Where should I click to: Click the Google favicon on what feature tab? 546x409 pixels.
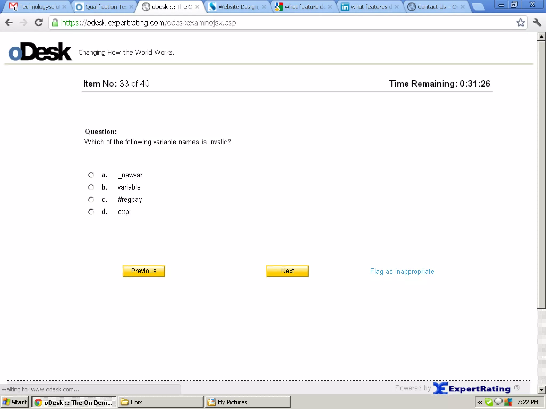coord(279,7)
